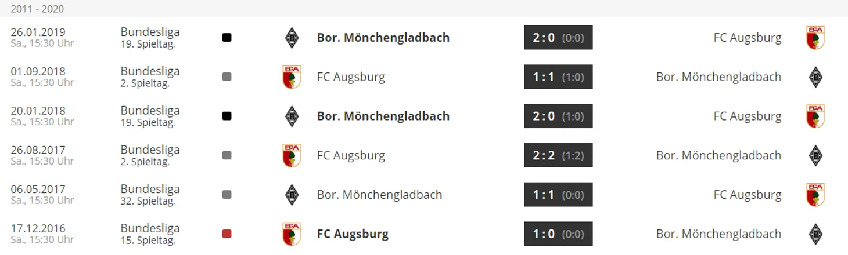Click red result marker for 17.12.2016 match
848x255 pixels.
tap(227, 234)
